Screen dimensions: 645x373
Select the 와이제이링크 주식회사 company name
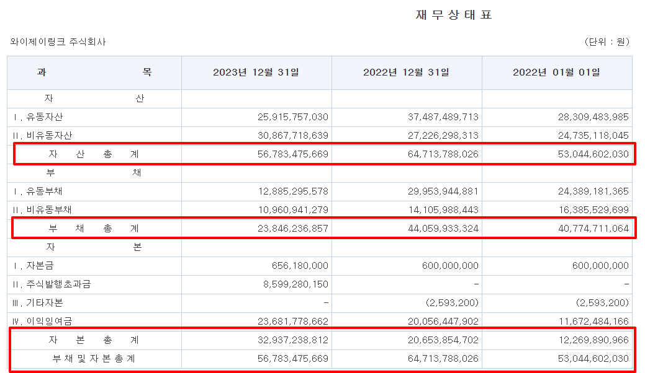(58, 42)
